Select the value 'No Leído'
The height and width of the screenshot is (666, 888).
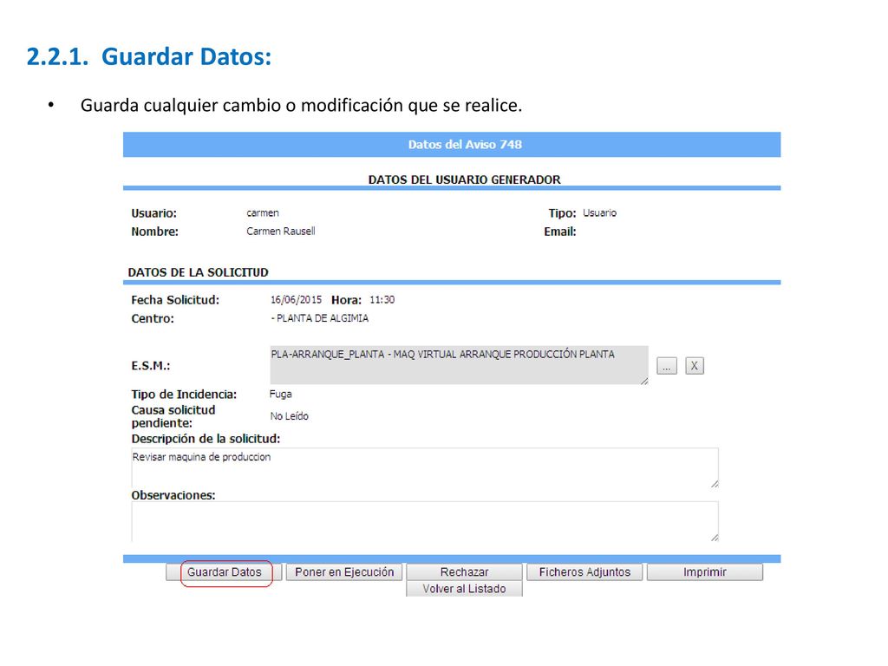pyautogui.click(x=290, y=416)
